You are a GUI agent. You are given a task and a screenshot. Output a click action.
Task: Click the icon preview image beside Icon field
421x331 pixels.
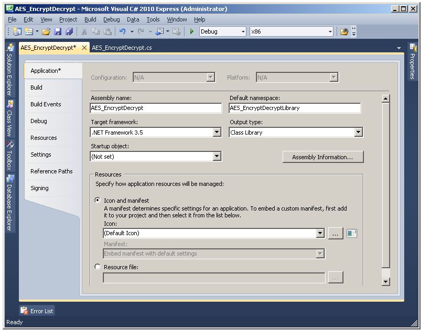(x=351, y=233)
